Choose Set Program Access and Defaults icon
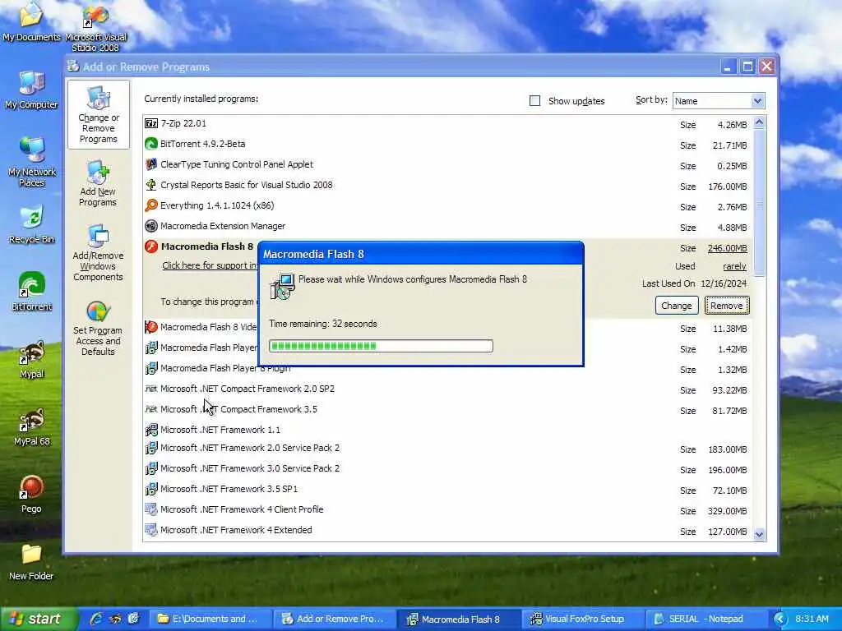 tap(99, 311)
